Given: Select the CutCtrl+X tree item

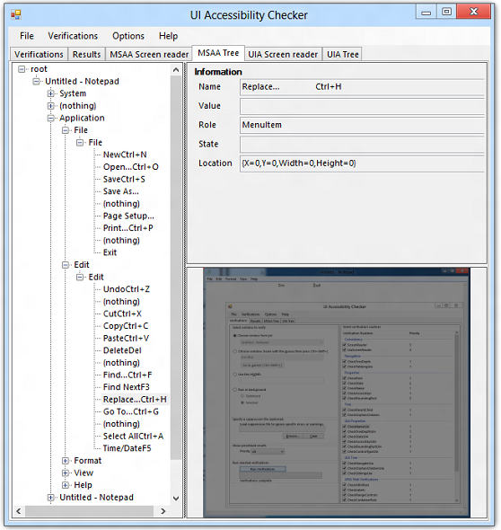Looking at the screenshot, I should pos(122,314).
